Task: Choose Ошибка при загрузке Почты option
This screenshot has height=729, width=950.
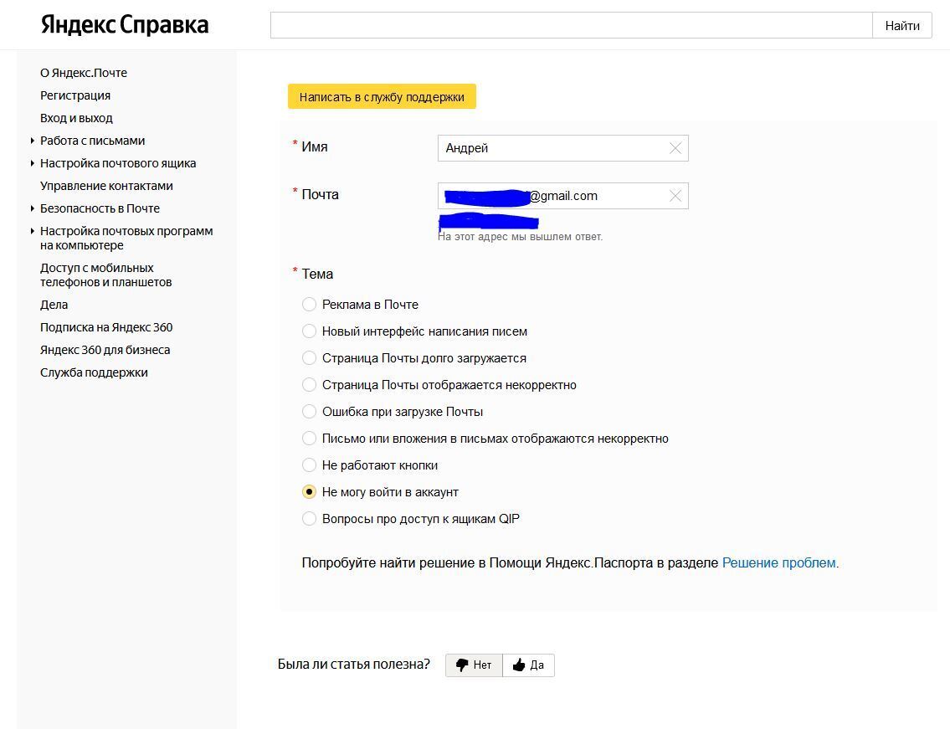Action: click(x=310, y=412)
